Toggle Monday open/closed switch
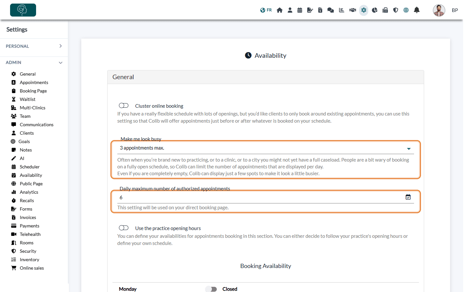Screen dimensions: 468x292 click(211, 289)
